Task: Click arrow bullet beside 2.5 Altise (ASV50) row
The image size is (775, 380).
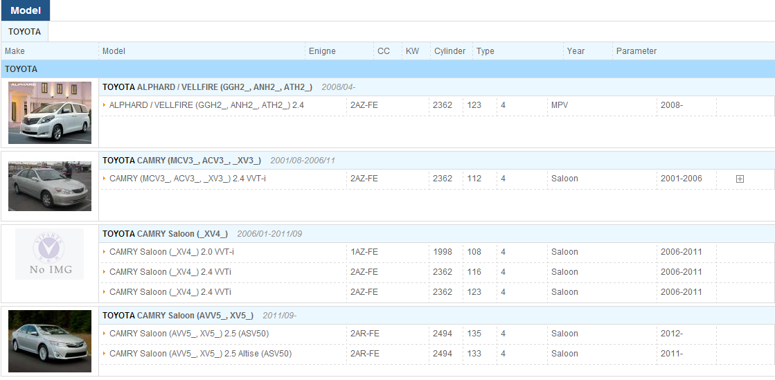Action: point(105,354)
